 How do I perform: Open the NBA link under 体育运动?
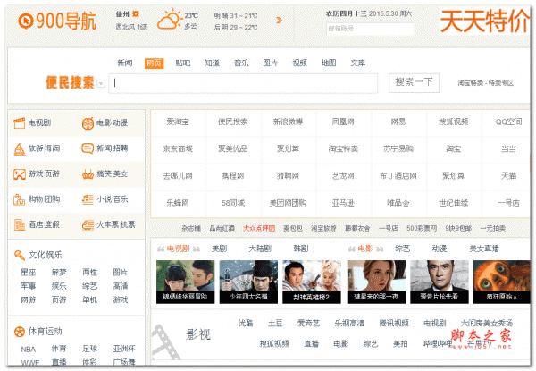click(28, 350)
